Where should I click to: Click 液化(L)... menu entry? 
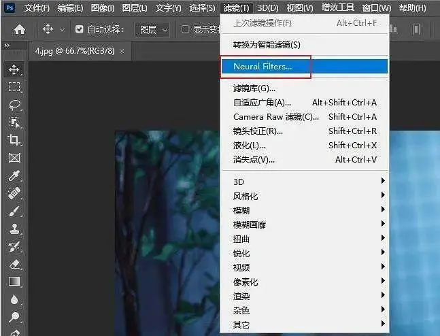[x=250, y=145]
